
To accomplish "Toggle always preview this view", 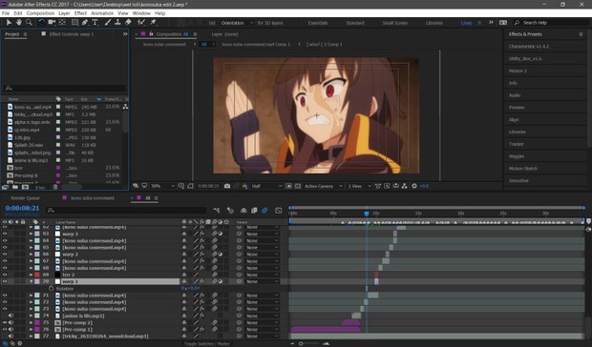I will [136, 186].
